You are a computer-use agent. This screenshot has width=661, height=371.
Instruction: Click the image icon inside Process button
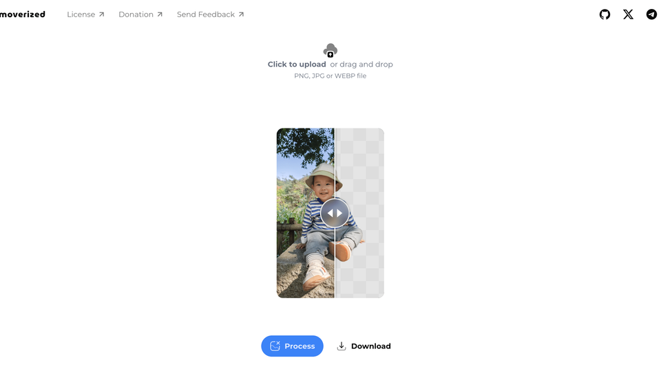[275, 346]
